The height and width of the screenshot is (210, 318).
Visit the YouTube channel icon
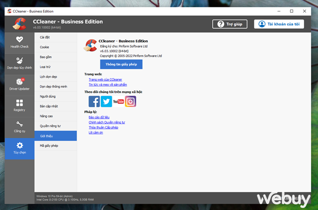[118, 102]
